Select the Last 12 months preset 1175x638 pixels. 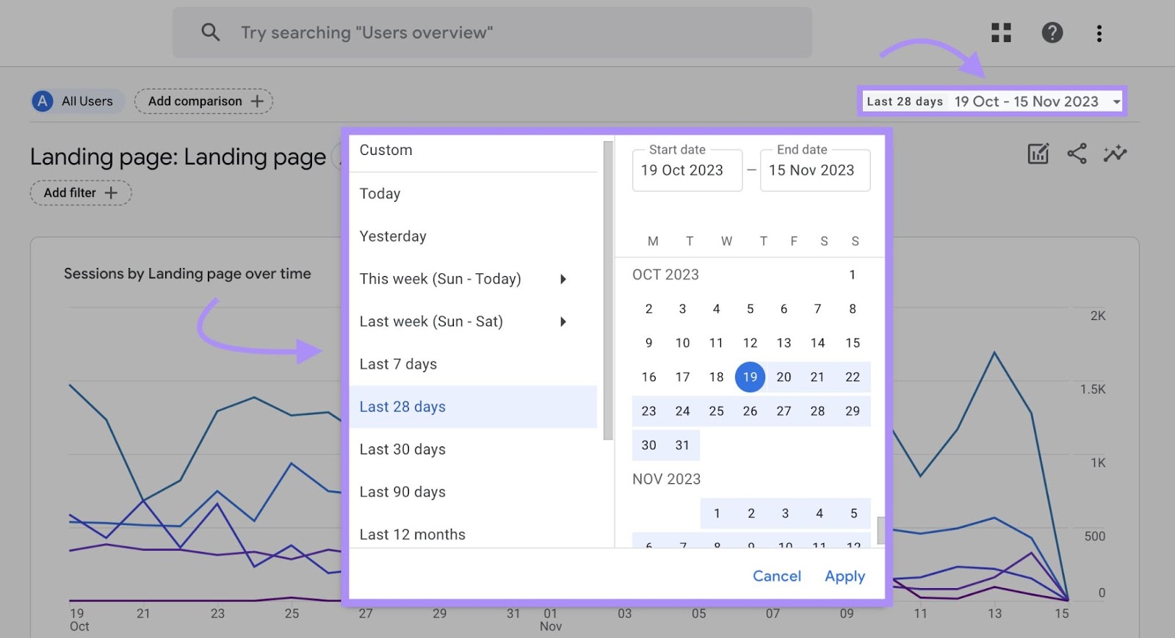click(x=473, y=534)
